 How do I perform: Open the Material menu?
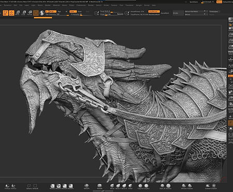click(56, 5)
